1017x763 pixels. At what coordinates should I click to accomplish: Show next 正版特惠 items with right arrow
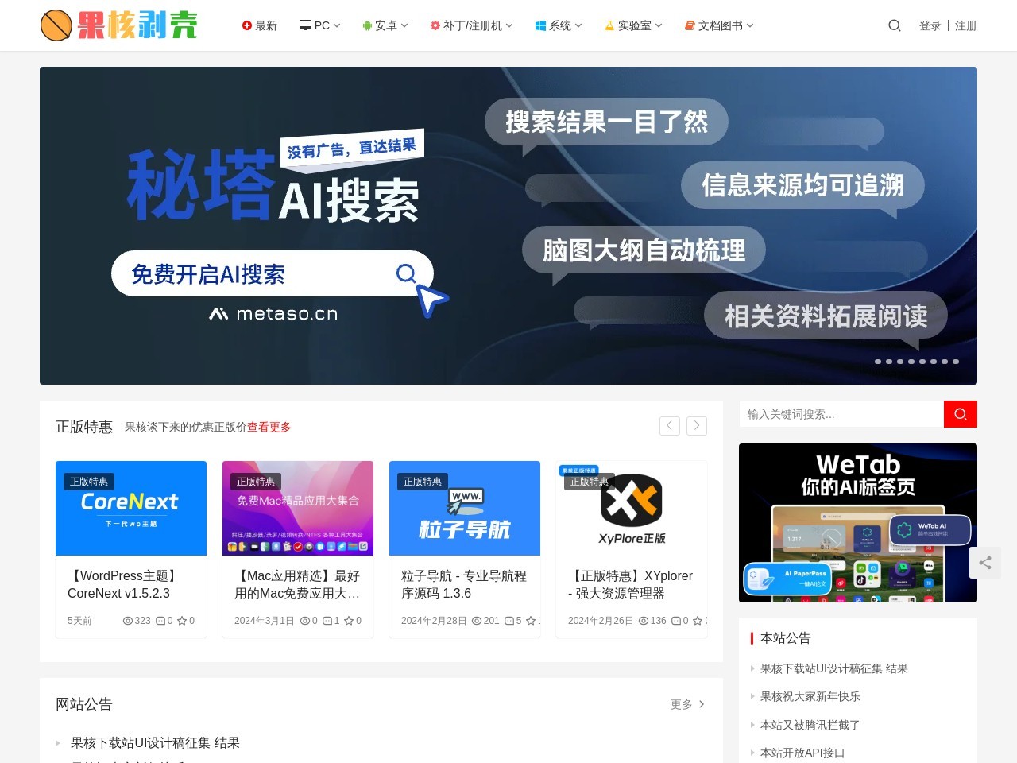[x=697, y=426]
